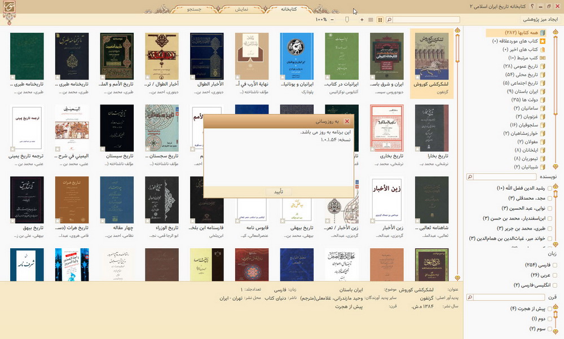Switch to list view layout
564x339 pixels.
(371, 20)
